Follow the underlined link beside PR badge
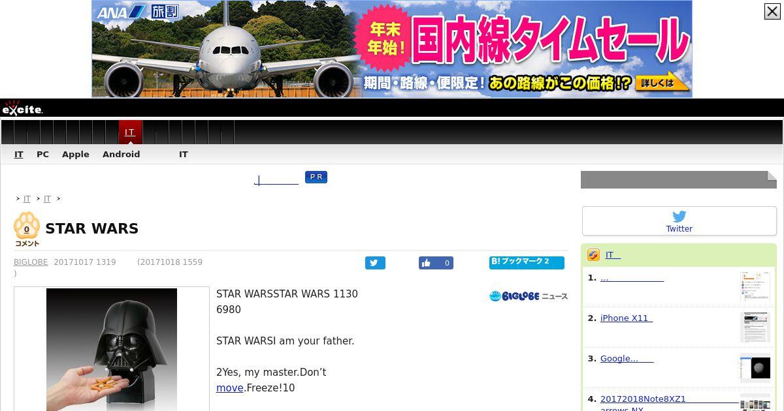This screenshot has height=411, width=784. pos(276,179)
